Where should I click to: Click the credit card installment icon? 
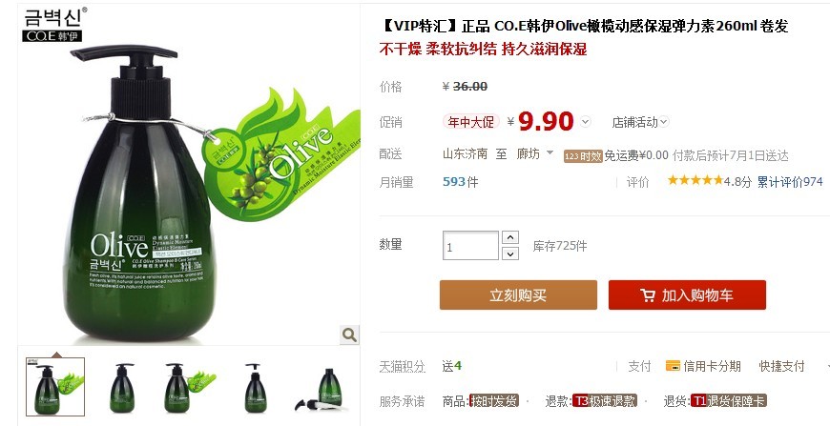(673, 366)
